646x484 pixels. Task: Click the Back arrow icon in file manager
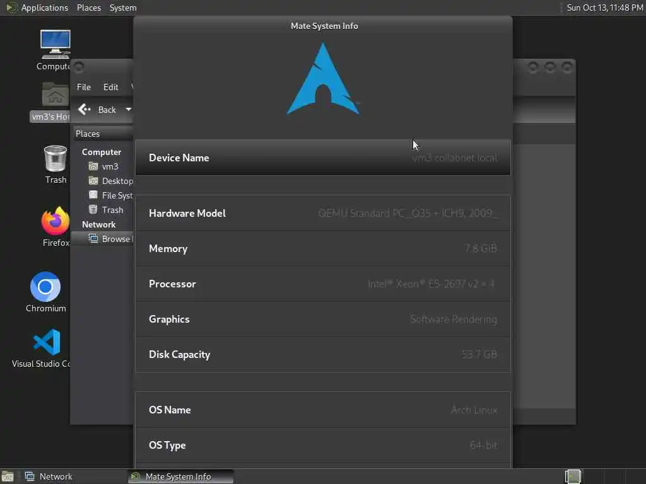[84, 110]
